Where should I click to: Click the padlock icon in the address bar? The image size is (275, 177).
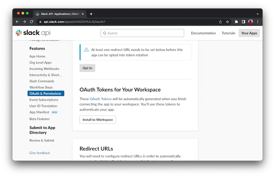(x=40, y=22)
